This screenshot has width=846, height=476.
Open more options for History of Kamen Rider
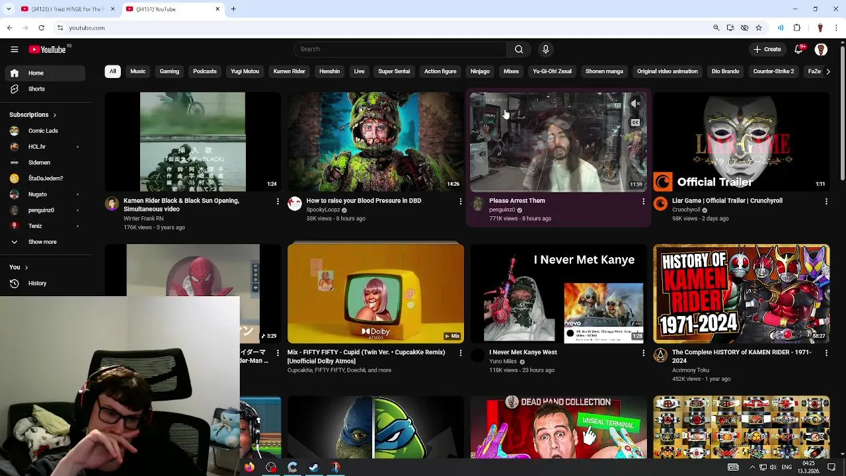pos(826,353)
